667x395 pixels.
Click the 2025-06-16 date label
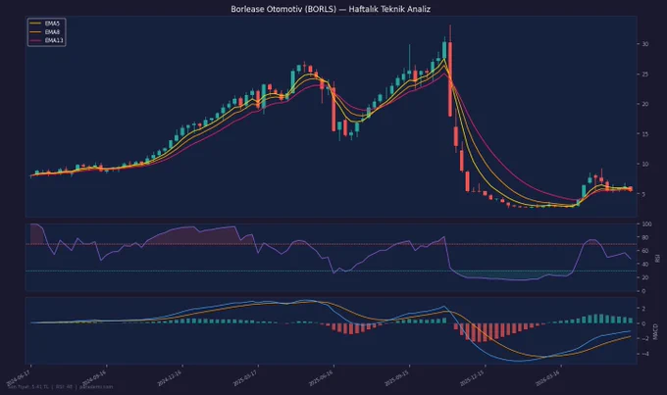pyautogui.click(x=321, y=377)
